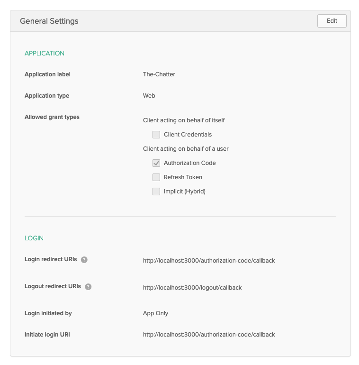Click the Initiate login URI value
The image size is (359, 365).
tap(209, 335)
